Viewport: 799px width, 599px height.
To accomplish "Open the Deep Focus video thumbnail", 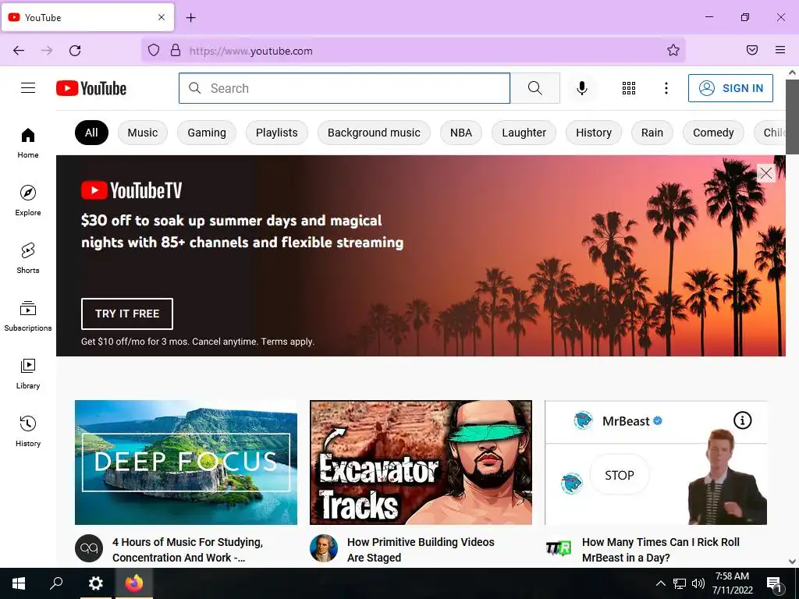I will click(x=186, y=462).
